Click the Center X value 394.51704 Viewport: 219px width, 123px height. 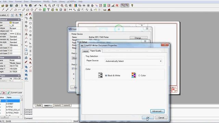tap(15, 66)
